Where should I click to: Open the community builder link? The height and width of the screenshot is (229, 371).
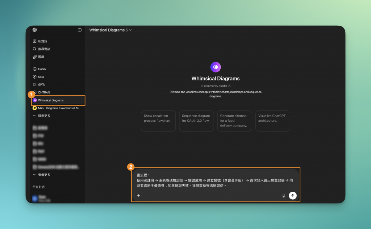pos(216,86)
